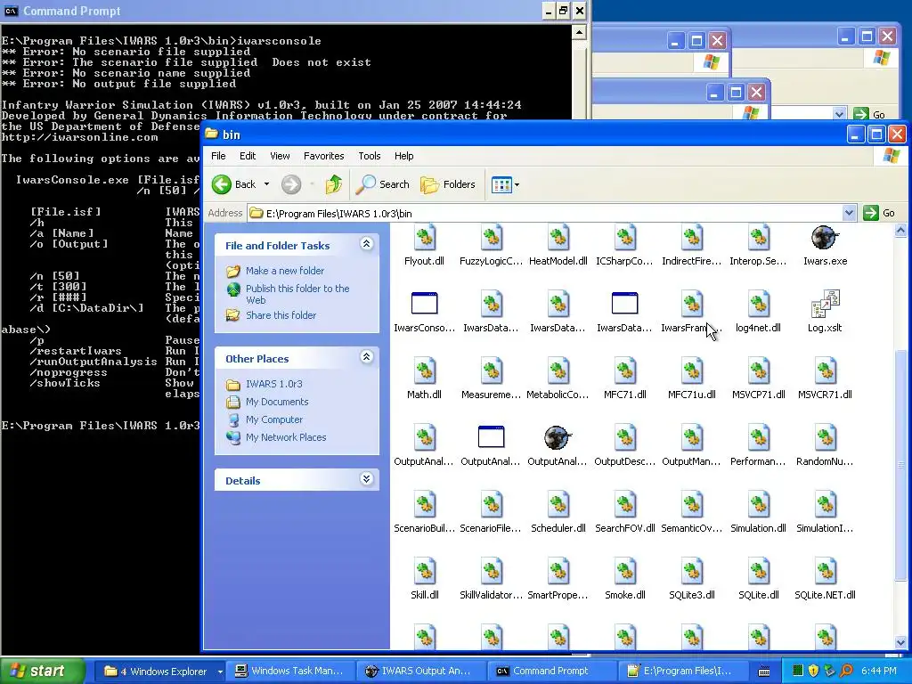Select the Flyout.dll file icon
912x684 pixels.
coord(424,239)
